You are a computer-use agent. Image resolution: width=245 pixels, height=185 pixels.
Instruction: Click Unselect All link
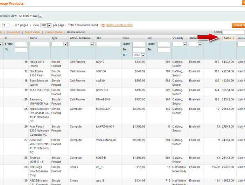pos(14,32)
